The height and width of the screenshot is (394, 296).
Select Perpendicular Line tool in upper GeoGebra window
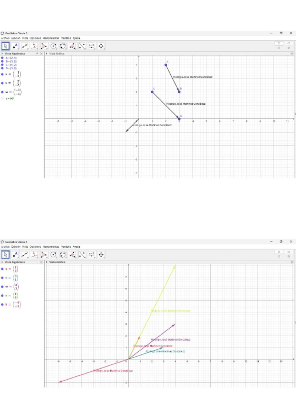click(34, 46)
